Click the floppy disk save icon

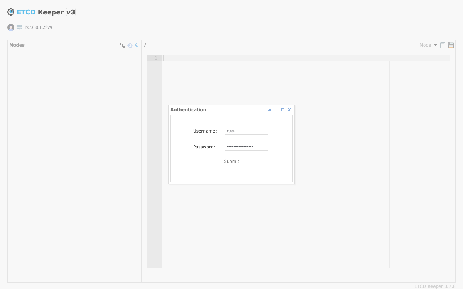coord(451,45)
